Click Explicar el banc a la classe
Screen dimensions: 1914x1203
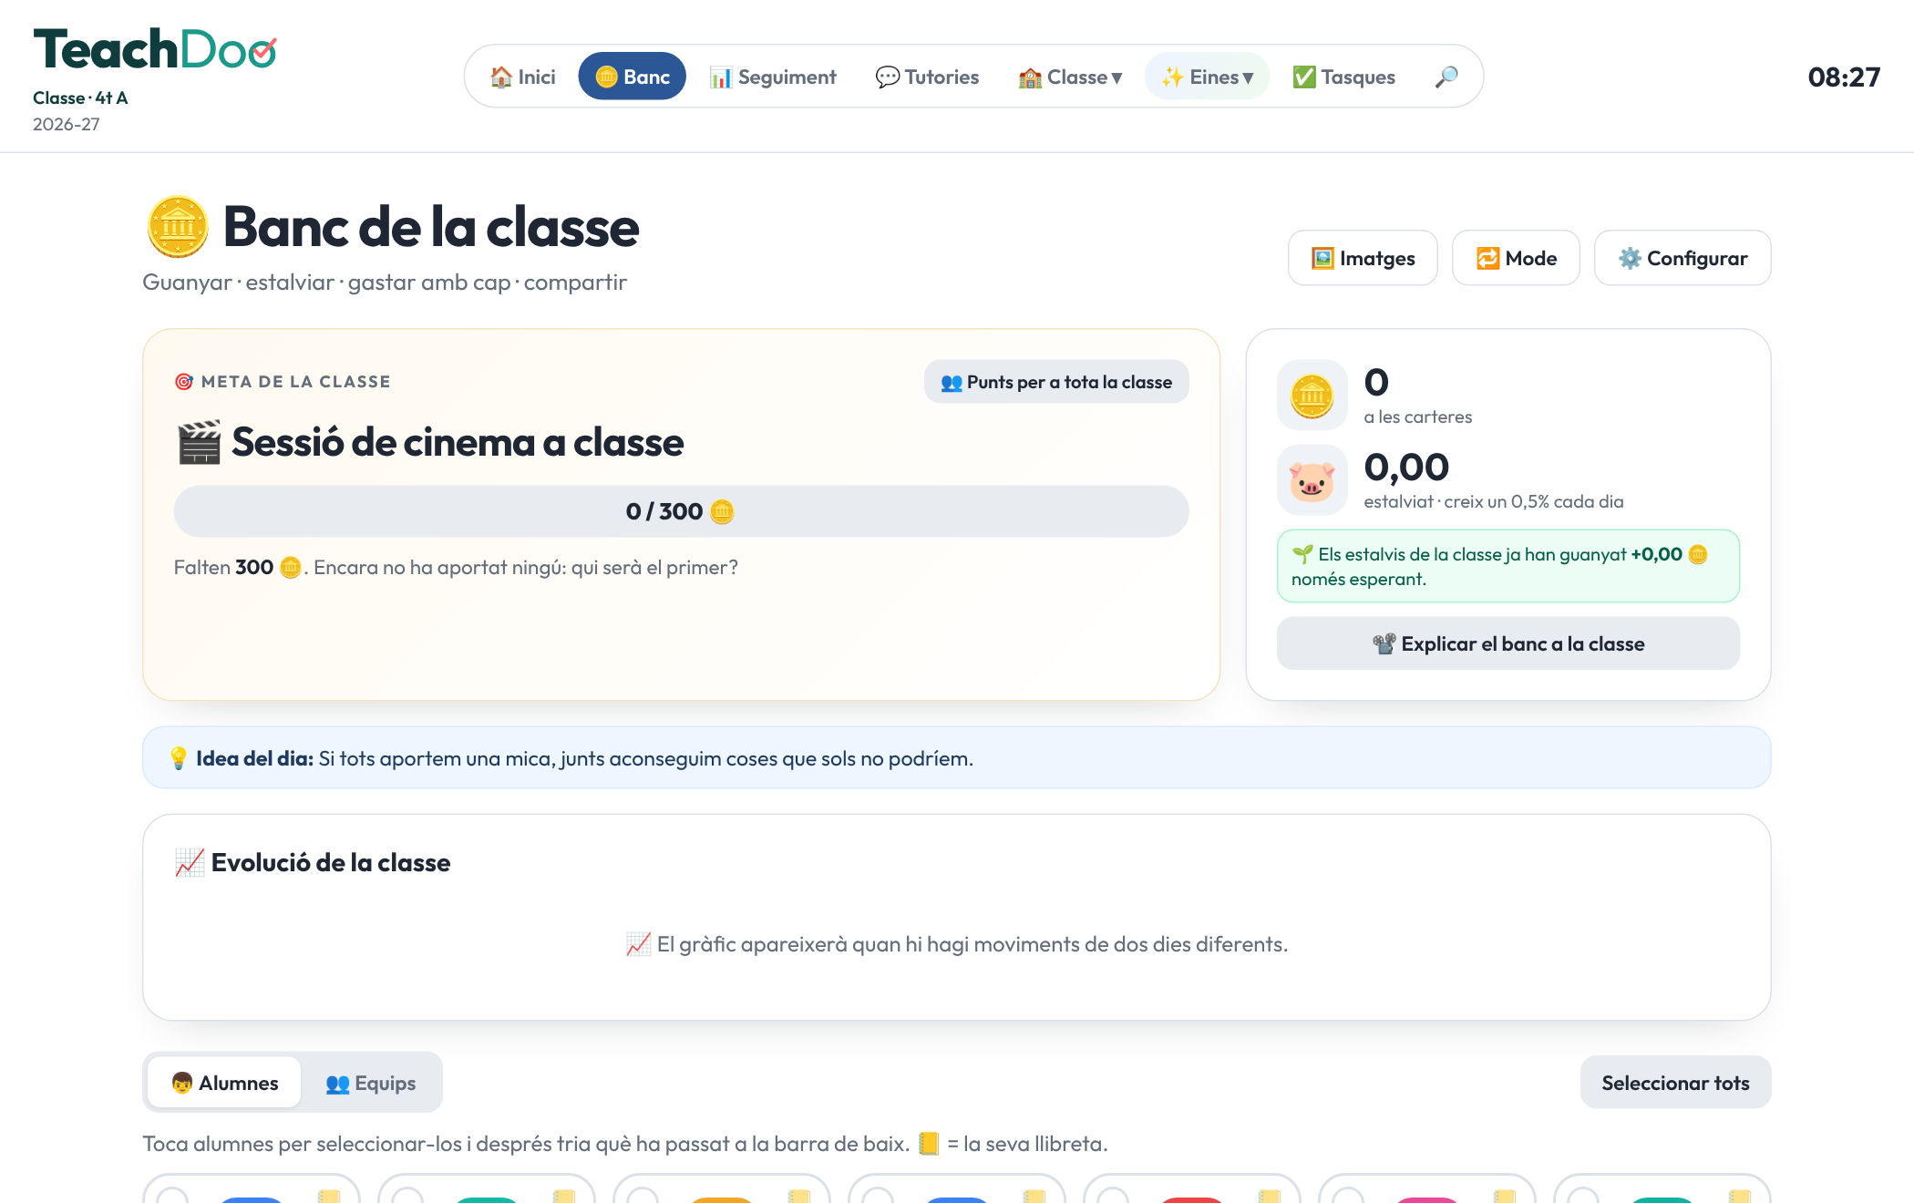coord(1508,643)
